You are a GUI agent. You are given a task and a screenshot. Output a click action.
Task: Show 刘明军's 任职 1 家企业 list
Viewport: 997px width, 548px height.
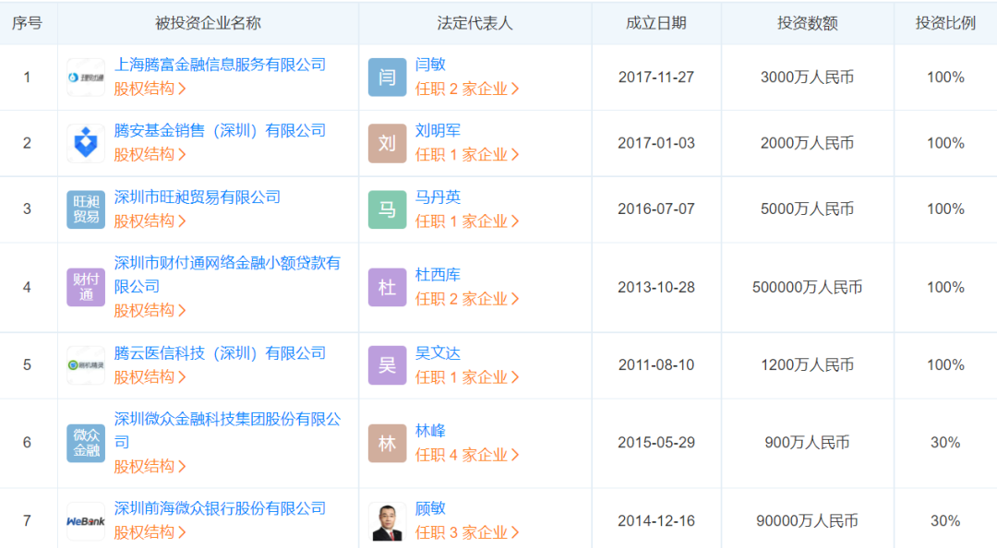467,154
